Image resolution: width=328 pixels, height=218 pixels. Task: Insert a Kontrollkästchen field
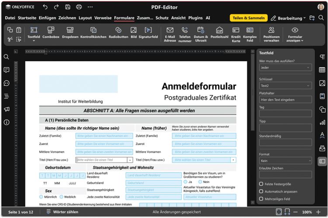pos(93,33)
